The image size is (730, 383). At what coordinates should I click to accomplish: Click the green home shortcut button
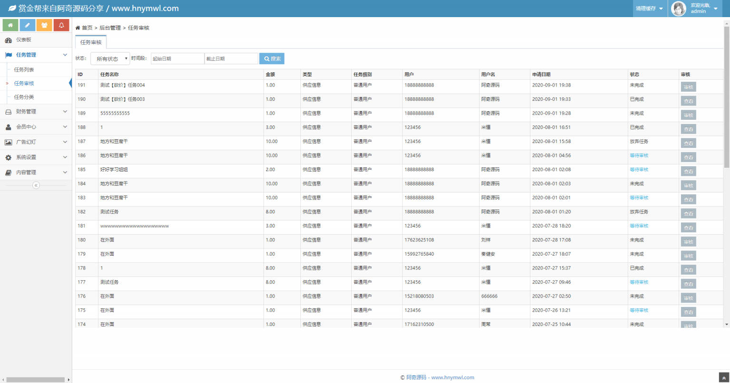coord(10,25)
